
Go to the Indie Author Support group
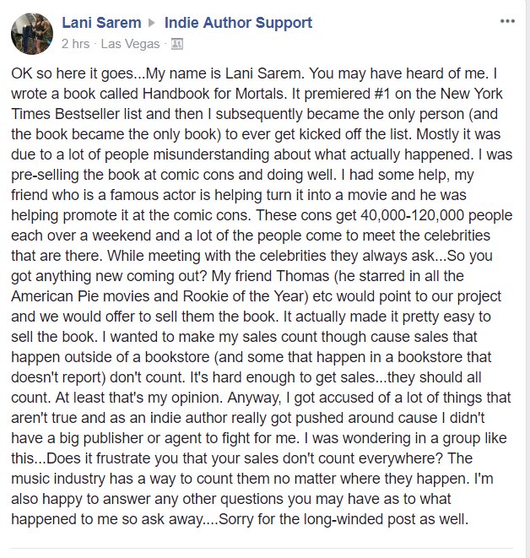pyautogui.click(x=238, y=23)
